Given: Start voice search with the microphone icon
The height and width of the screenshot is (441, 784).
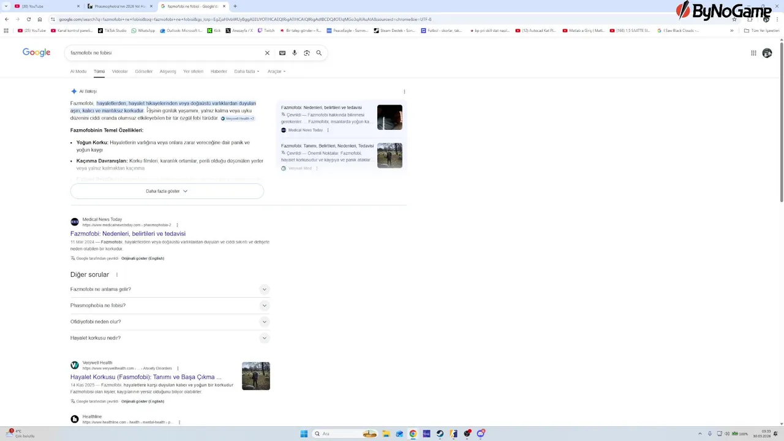Looking at the screenshot, I should pyautogui.click(x=295, y=53).
